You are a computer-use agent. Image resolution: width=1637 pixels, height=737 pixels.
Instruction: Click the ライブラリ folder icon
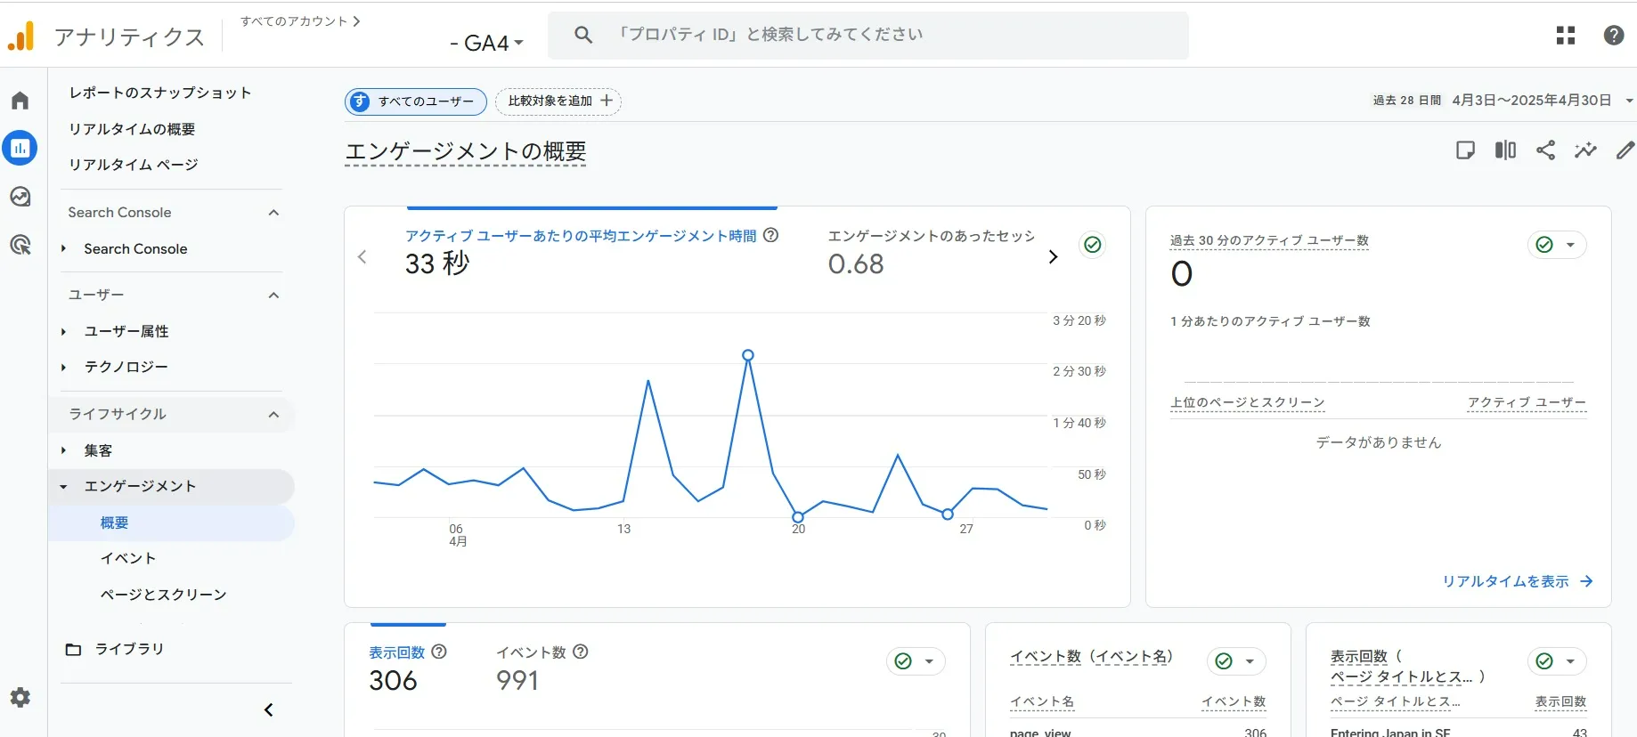tap(74, 649)
